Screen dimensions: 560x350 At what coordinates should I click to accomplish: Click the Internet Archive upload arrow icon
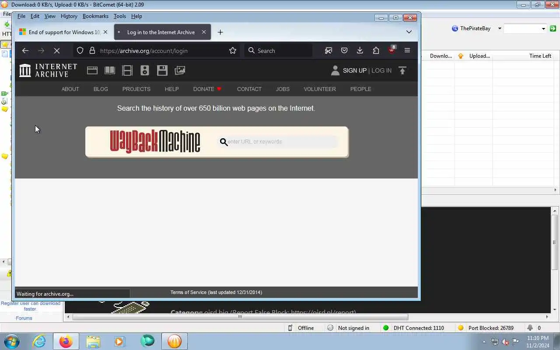coord(402,70)
